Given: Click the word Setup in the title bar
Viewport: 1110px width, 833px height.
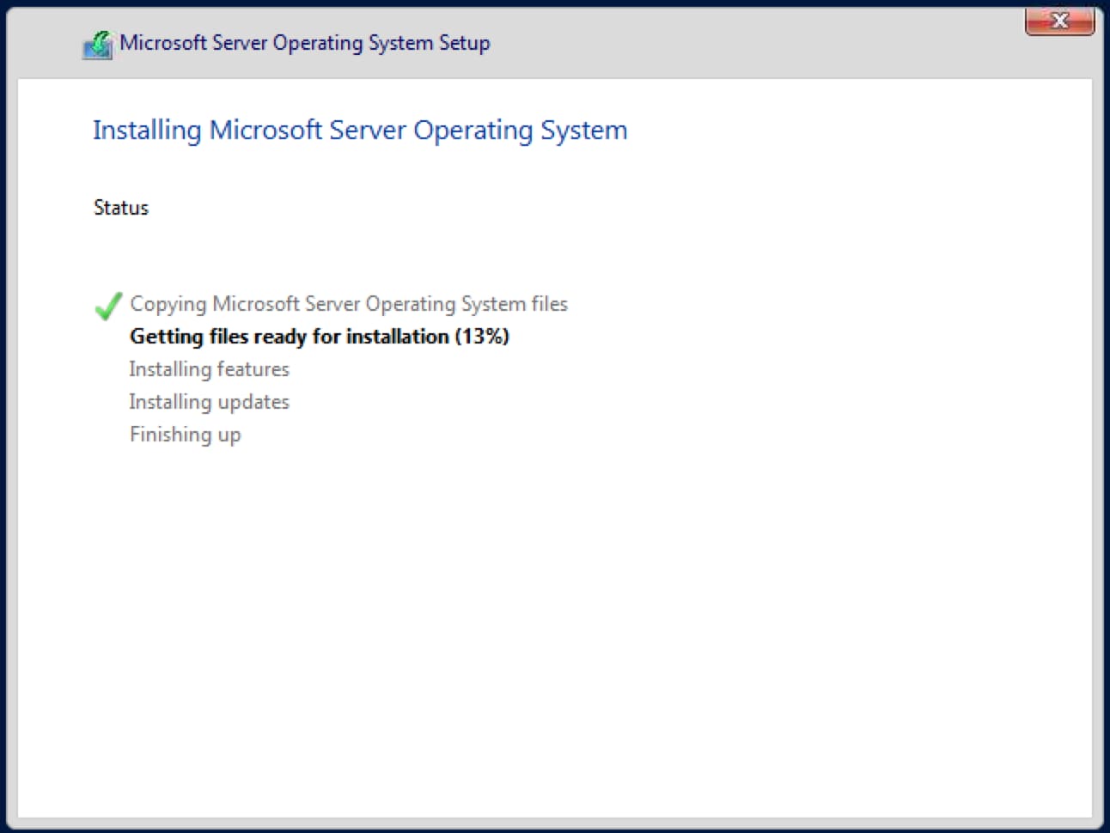Looking at the screenshot, I should click(x=464, y=43).
